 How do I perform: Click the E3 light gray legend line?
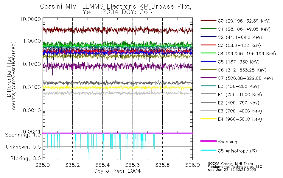[x=208, y=111]
